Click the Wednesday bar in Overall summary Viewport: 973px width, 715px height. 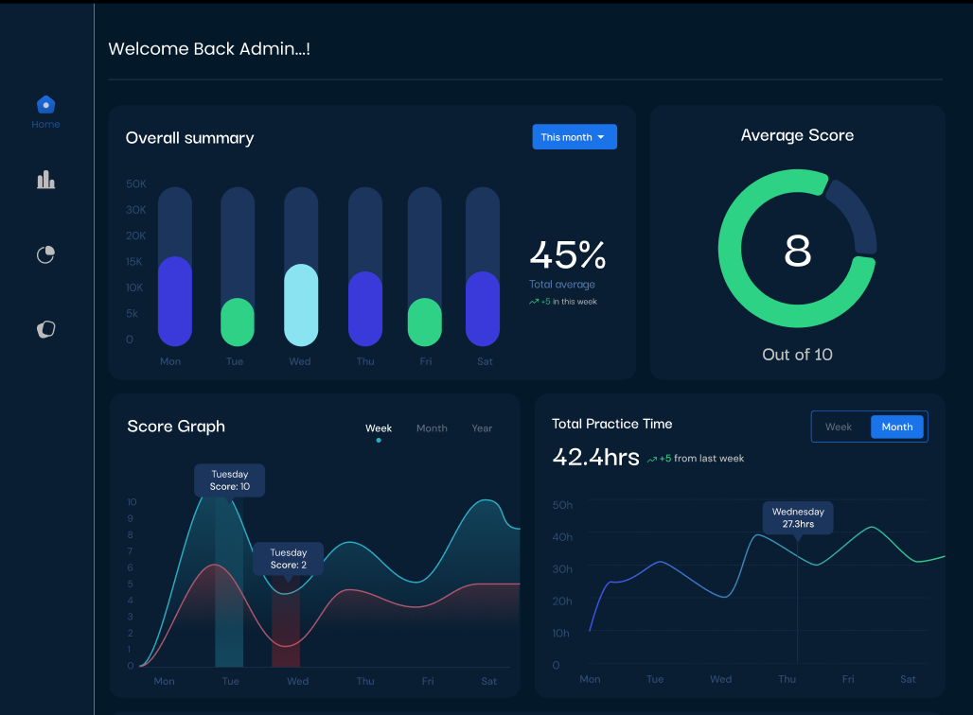pyautogui.click(x=301, y=305)
